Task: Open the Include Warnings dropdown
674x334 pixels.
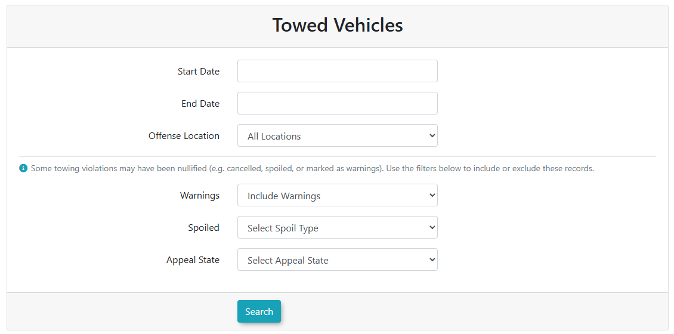Action: [337, 195]
